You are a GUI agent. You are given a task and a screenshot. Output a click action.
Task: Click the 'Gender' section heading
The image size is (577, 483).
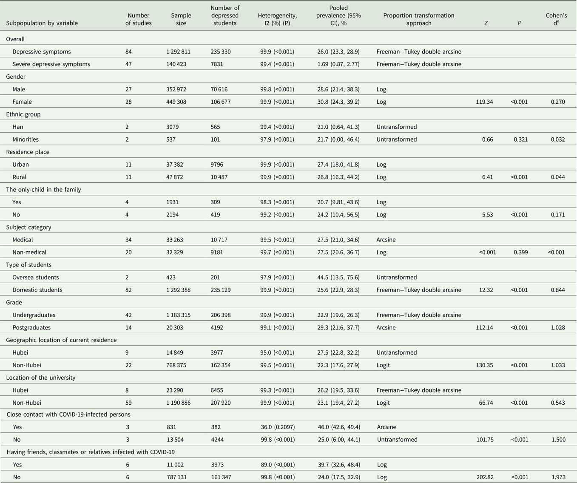click(16, 77)
